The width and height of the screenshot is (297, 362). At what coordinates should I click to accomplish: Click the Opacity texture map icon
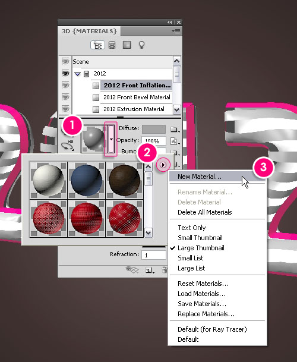pos(175,141)
